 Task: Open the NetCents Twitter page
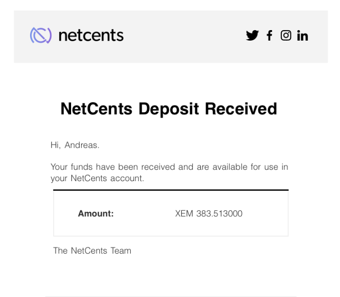point(252,36)
